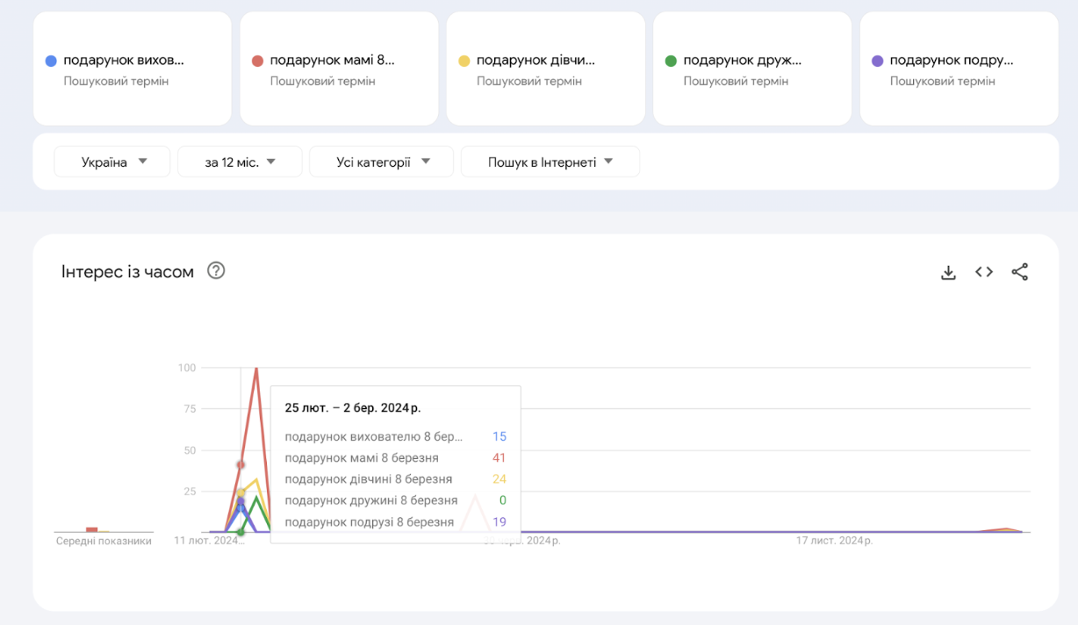Download the interest over time chart data

(x=948, y=272)
